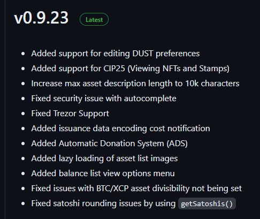Viewport: 260px width, 219px height.
Task: Click the Viewing NFTs and Stamps text
Action: pyautogui.click(x=179, y=69)
